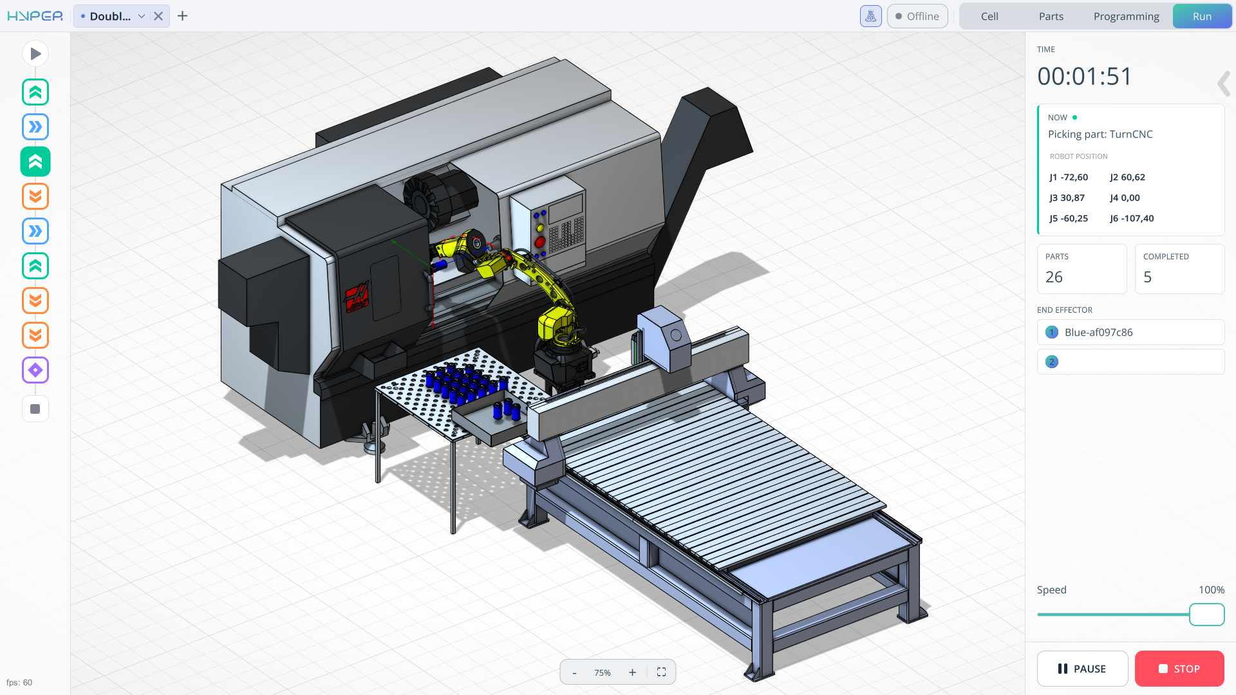The image size is (1236, 695).
Task: Open the robot simulation mode icon button
Action: click(870, 16)
